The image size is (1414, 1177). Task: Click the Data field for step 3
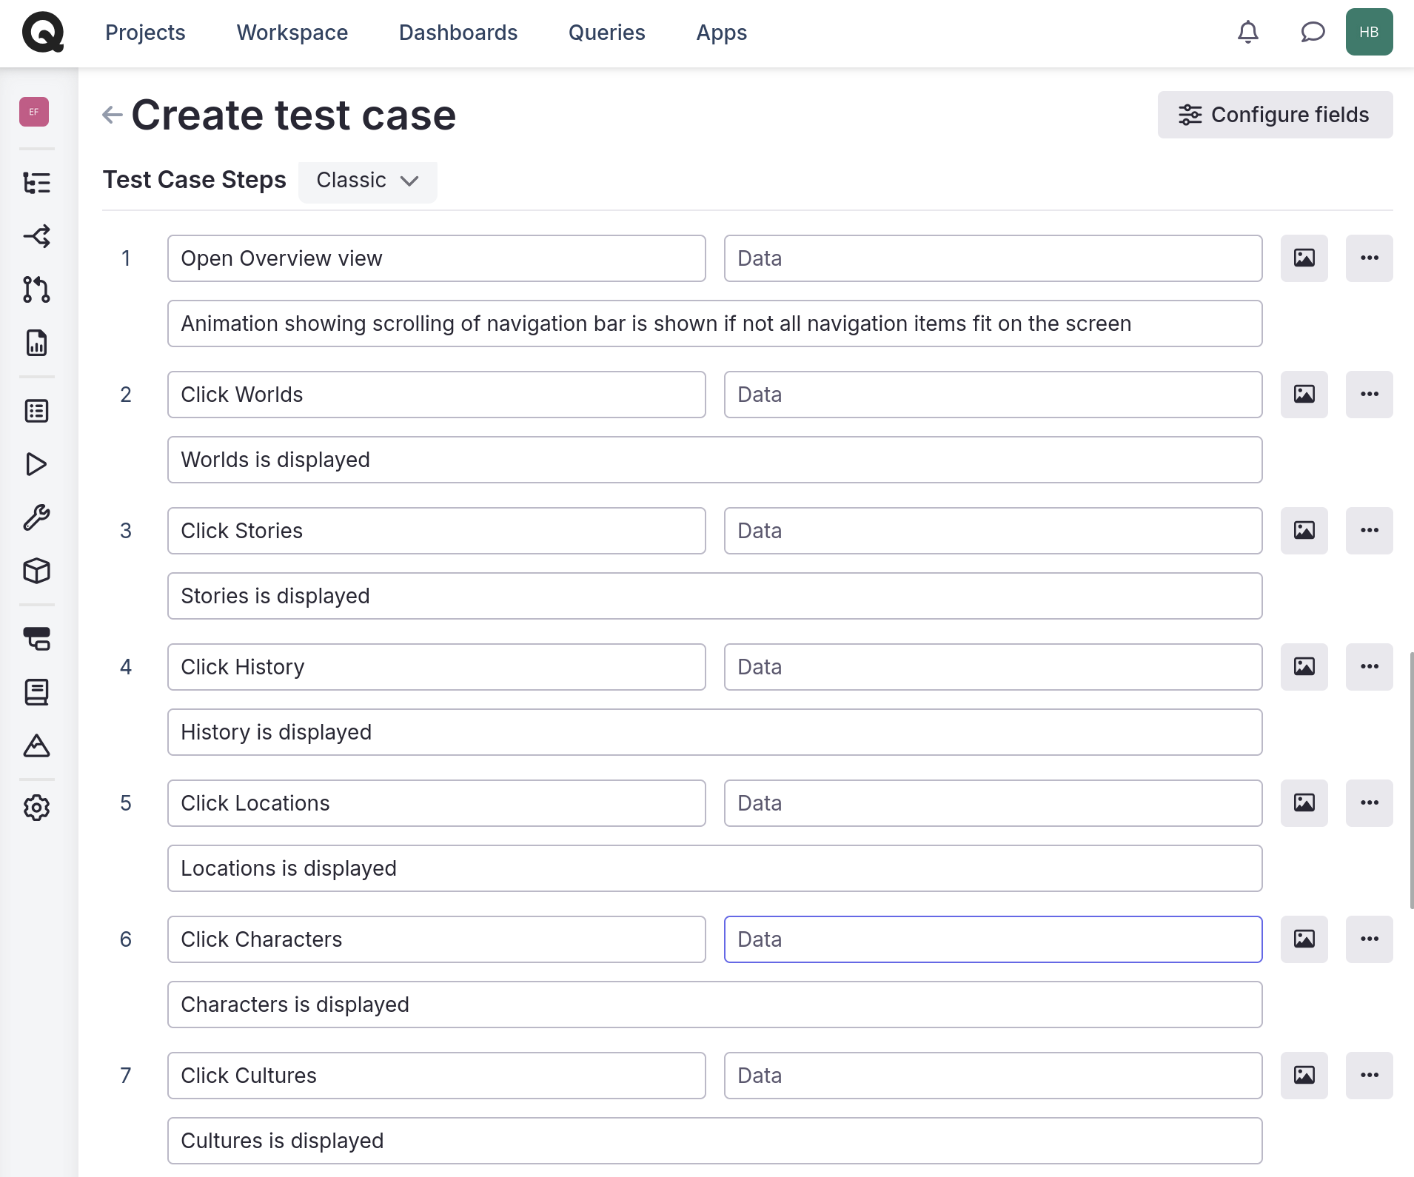[x=992, y=531]
